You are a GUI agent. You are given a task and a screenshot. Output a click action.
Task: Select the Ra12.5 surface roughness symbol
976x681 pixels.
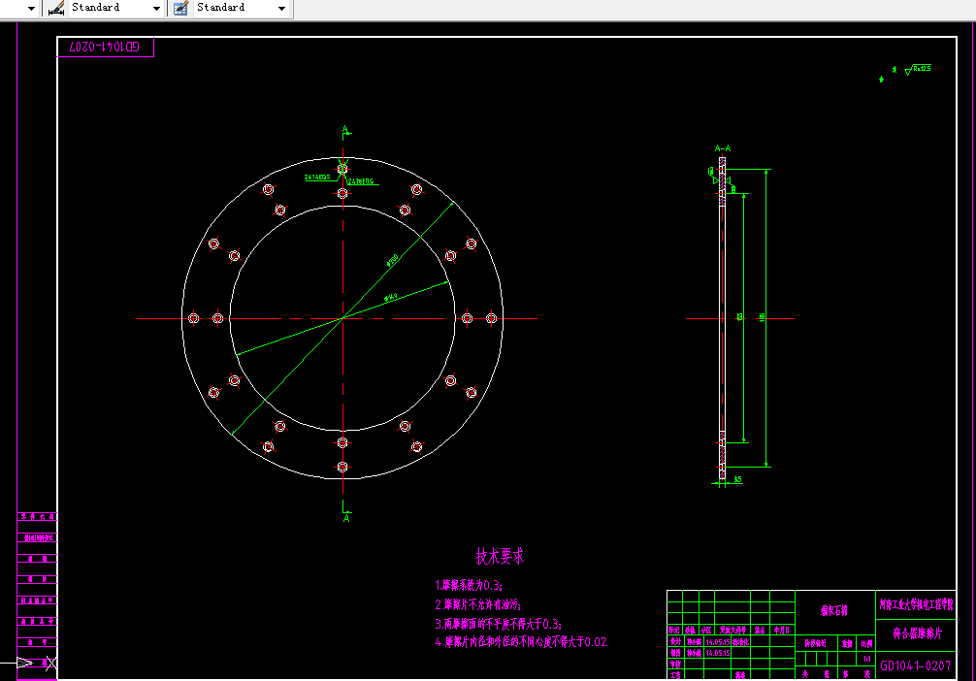(x=918, y=70)
